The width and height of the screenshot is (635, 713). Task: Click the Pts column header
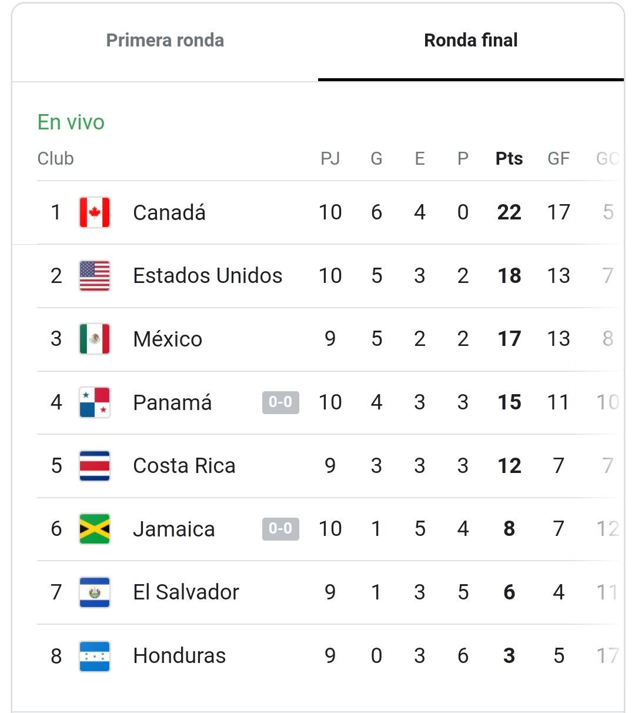(509, 158)
